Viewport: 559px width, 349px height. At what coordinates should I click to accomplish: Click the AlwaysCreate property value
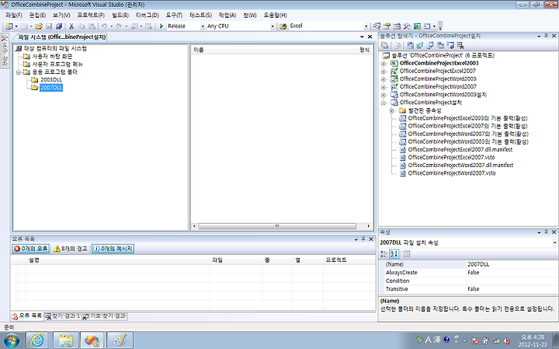coord(512,273)
